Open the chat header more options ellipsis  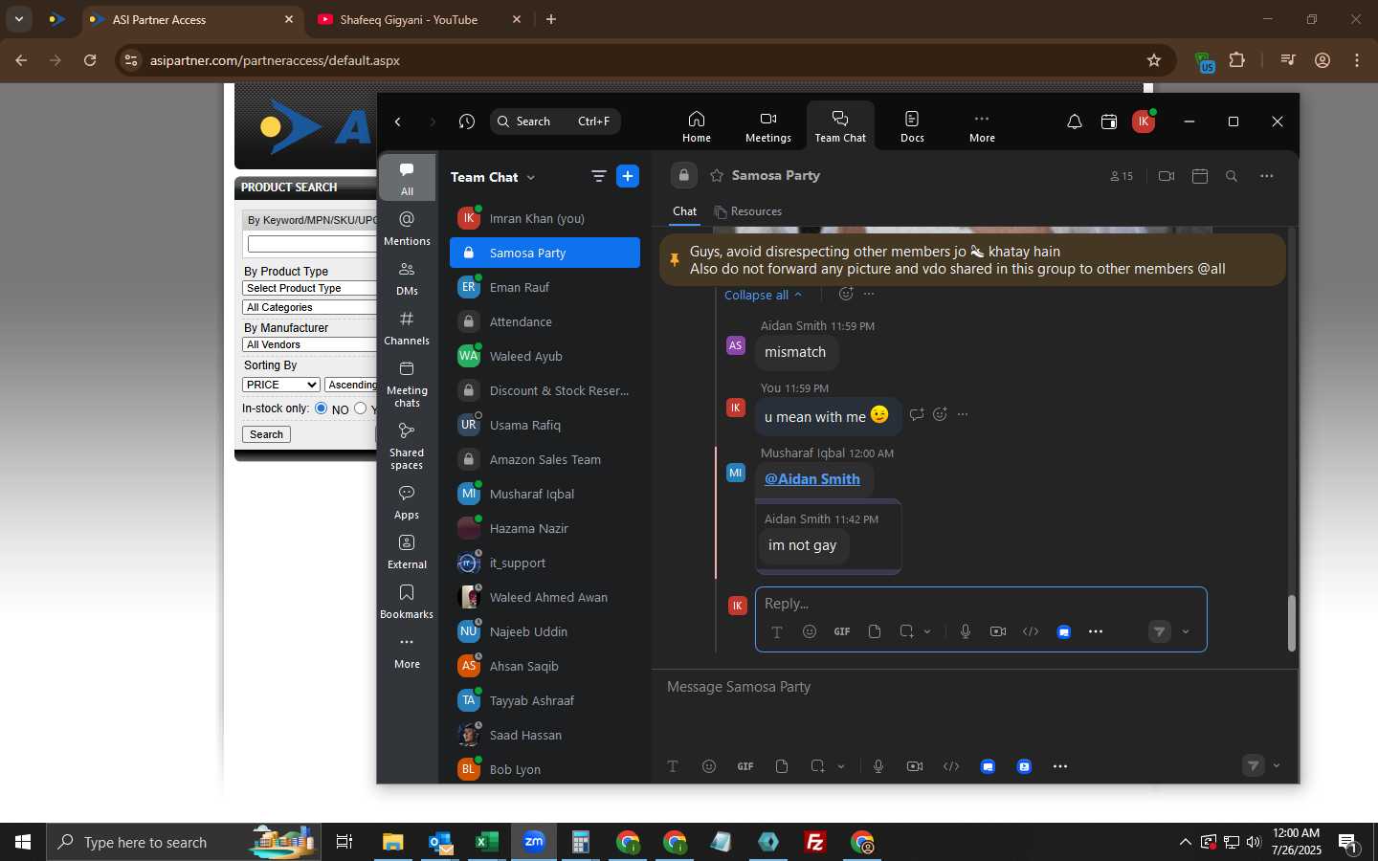1266,176
